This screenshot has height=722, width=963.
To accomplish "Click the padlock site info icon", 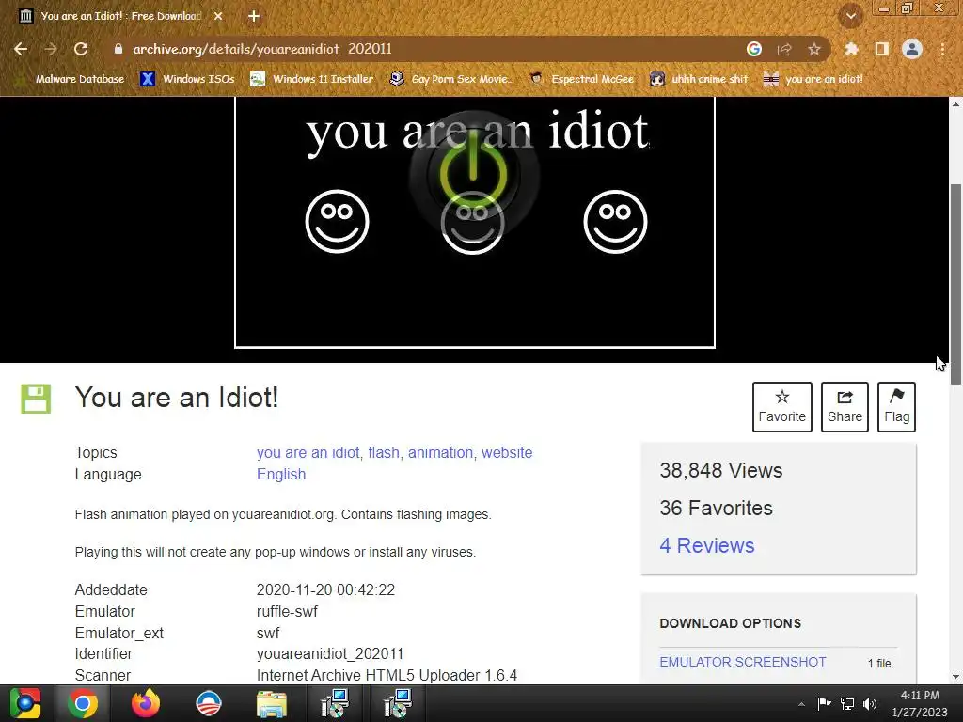I will point(118,49).
